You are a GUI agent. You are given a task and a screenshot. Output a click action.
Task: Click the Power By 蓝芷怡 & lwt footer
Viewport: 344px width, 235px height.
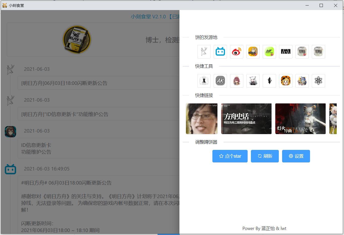[x=264, y=228]
